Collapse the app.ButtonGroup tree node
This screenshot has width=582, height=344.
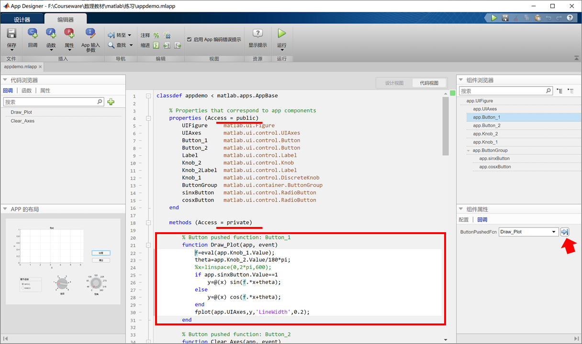(x=469, y=150)
